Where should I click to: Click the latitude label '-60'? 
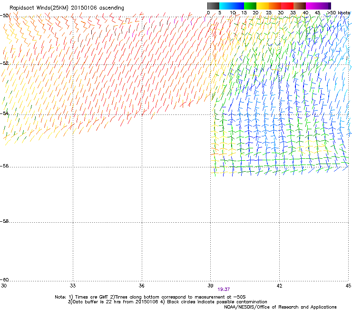[4, 279]
